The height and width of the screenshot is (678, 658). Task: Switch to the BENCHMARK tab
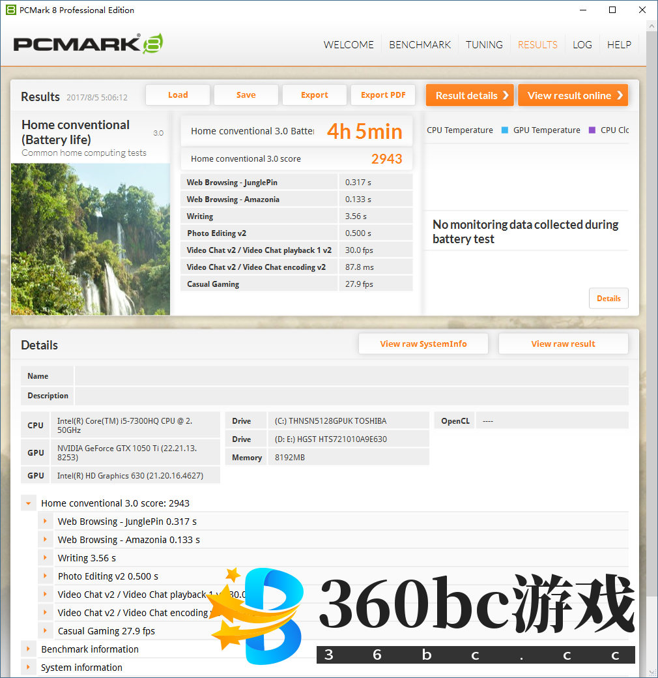tap(420, 44)
